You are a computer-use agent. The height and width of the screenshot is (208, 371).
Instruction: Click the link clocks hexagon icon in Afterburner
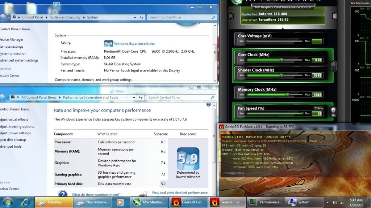coord(333,66)
